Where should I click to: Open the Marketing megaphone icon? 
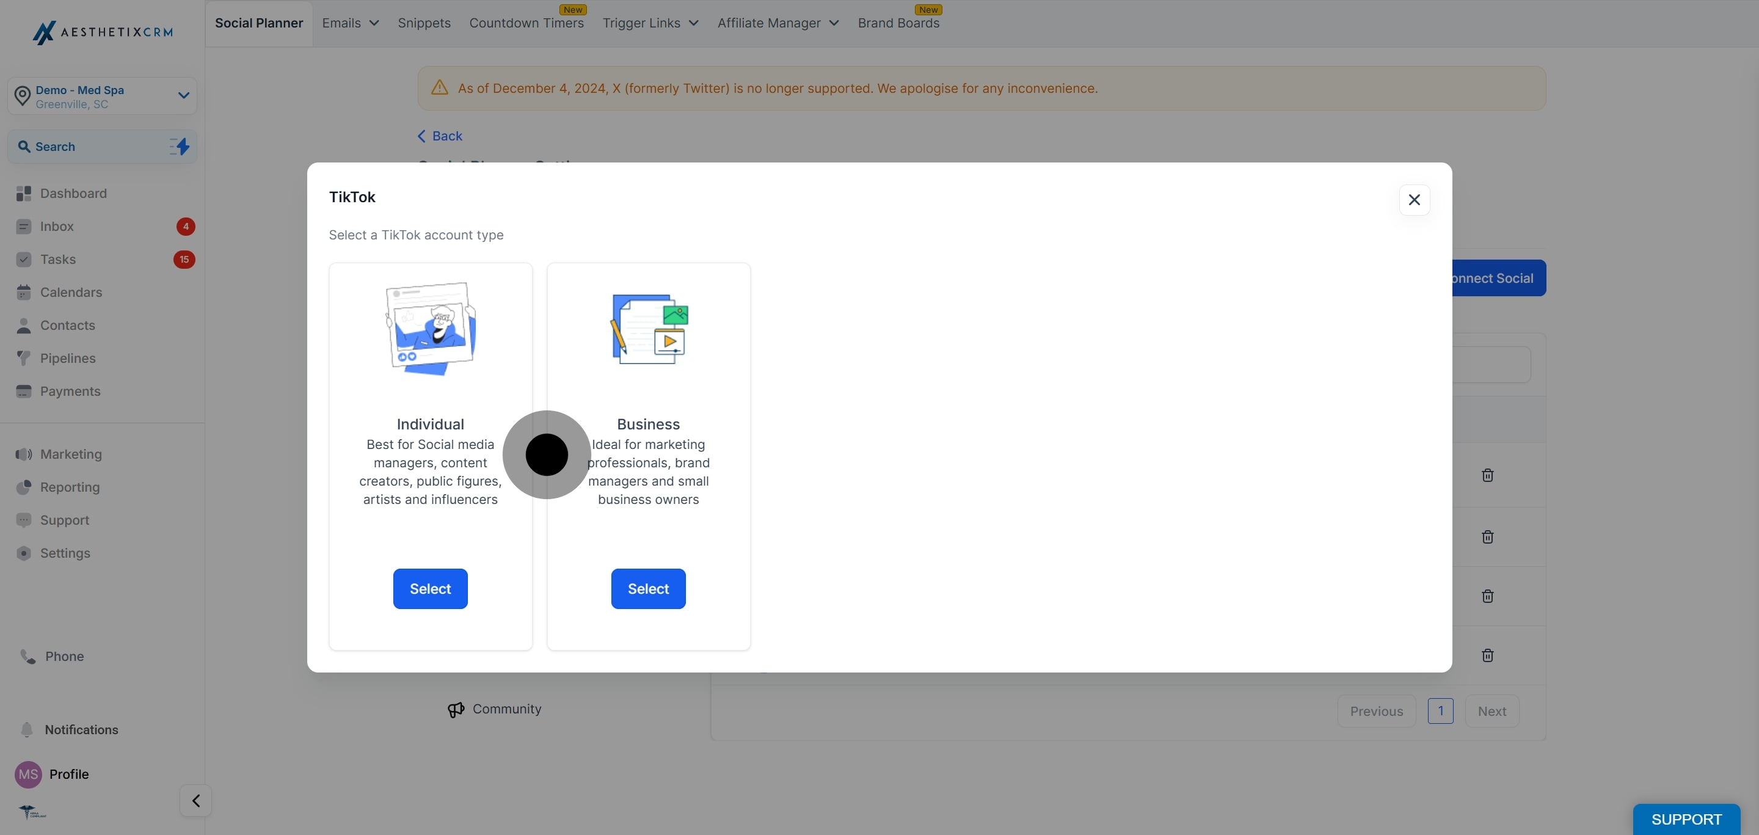pyautogui.click(x=24, y=454)
